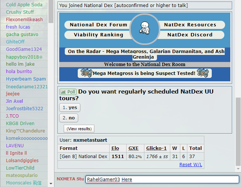Open user Cold Apple Soda profile
Image resolution: width=241 pixels, height=187 pixels.
tap(24, 5)
